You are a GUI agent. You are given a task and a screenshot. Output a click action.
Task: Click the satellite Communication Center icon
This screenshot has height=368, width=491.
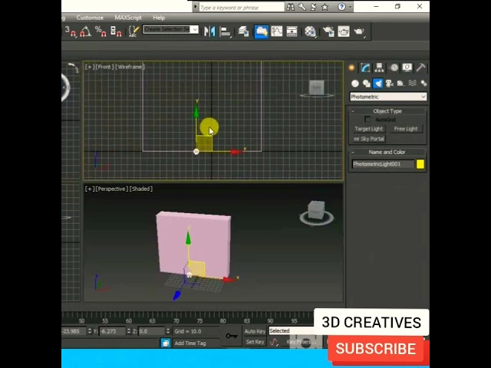(x=313, y=7)
